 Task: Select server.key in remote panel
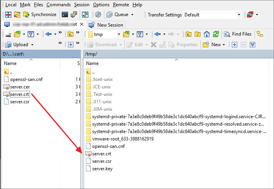(x=102, y=169)
